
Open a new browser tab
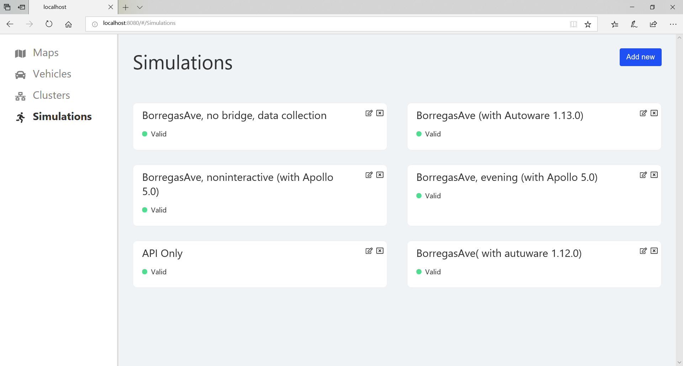(x=126, y=7)
